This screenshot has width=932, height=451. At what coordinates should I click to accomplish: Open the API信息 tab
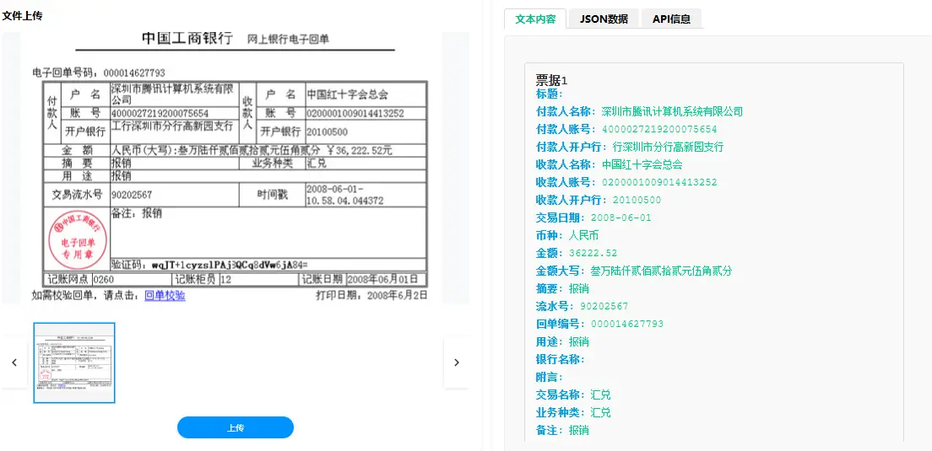(x=672, y=19)
